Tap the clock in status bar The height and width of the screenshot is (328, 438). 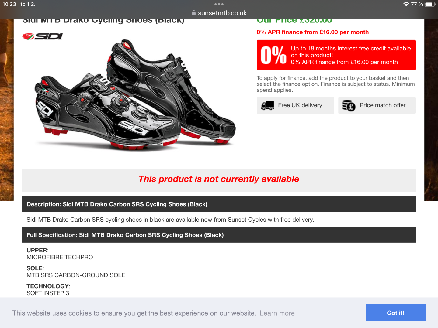click(x=9, y=4)
